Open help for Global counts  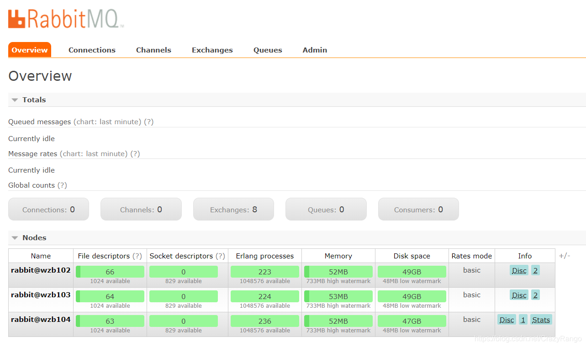(x=62, y=185)
